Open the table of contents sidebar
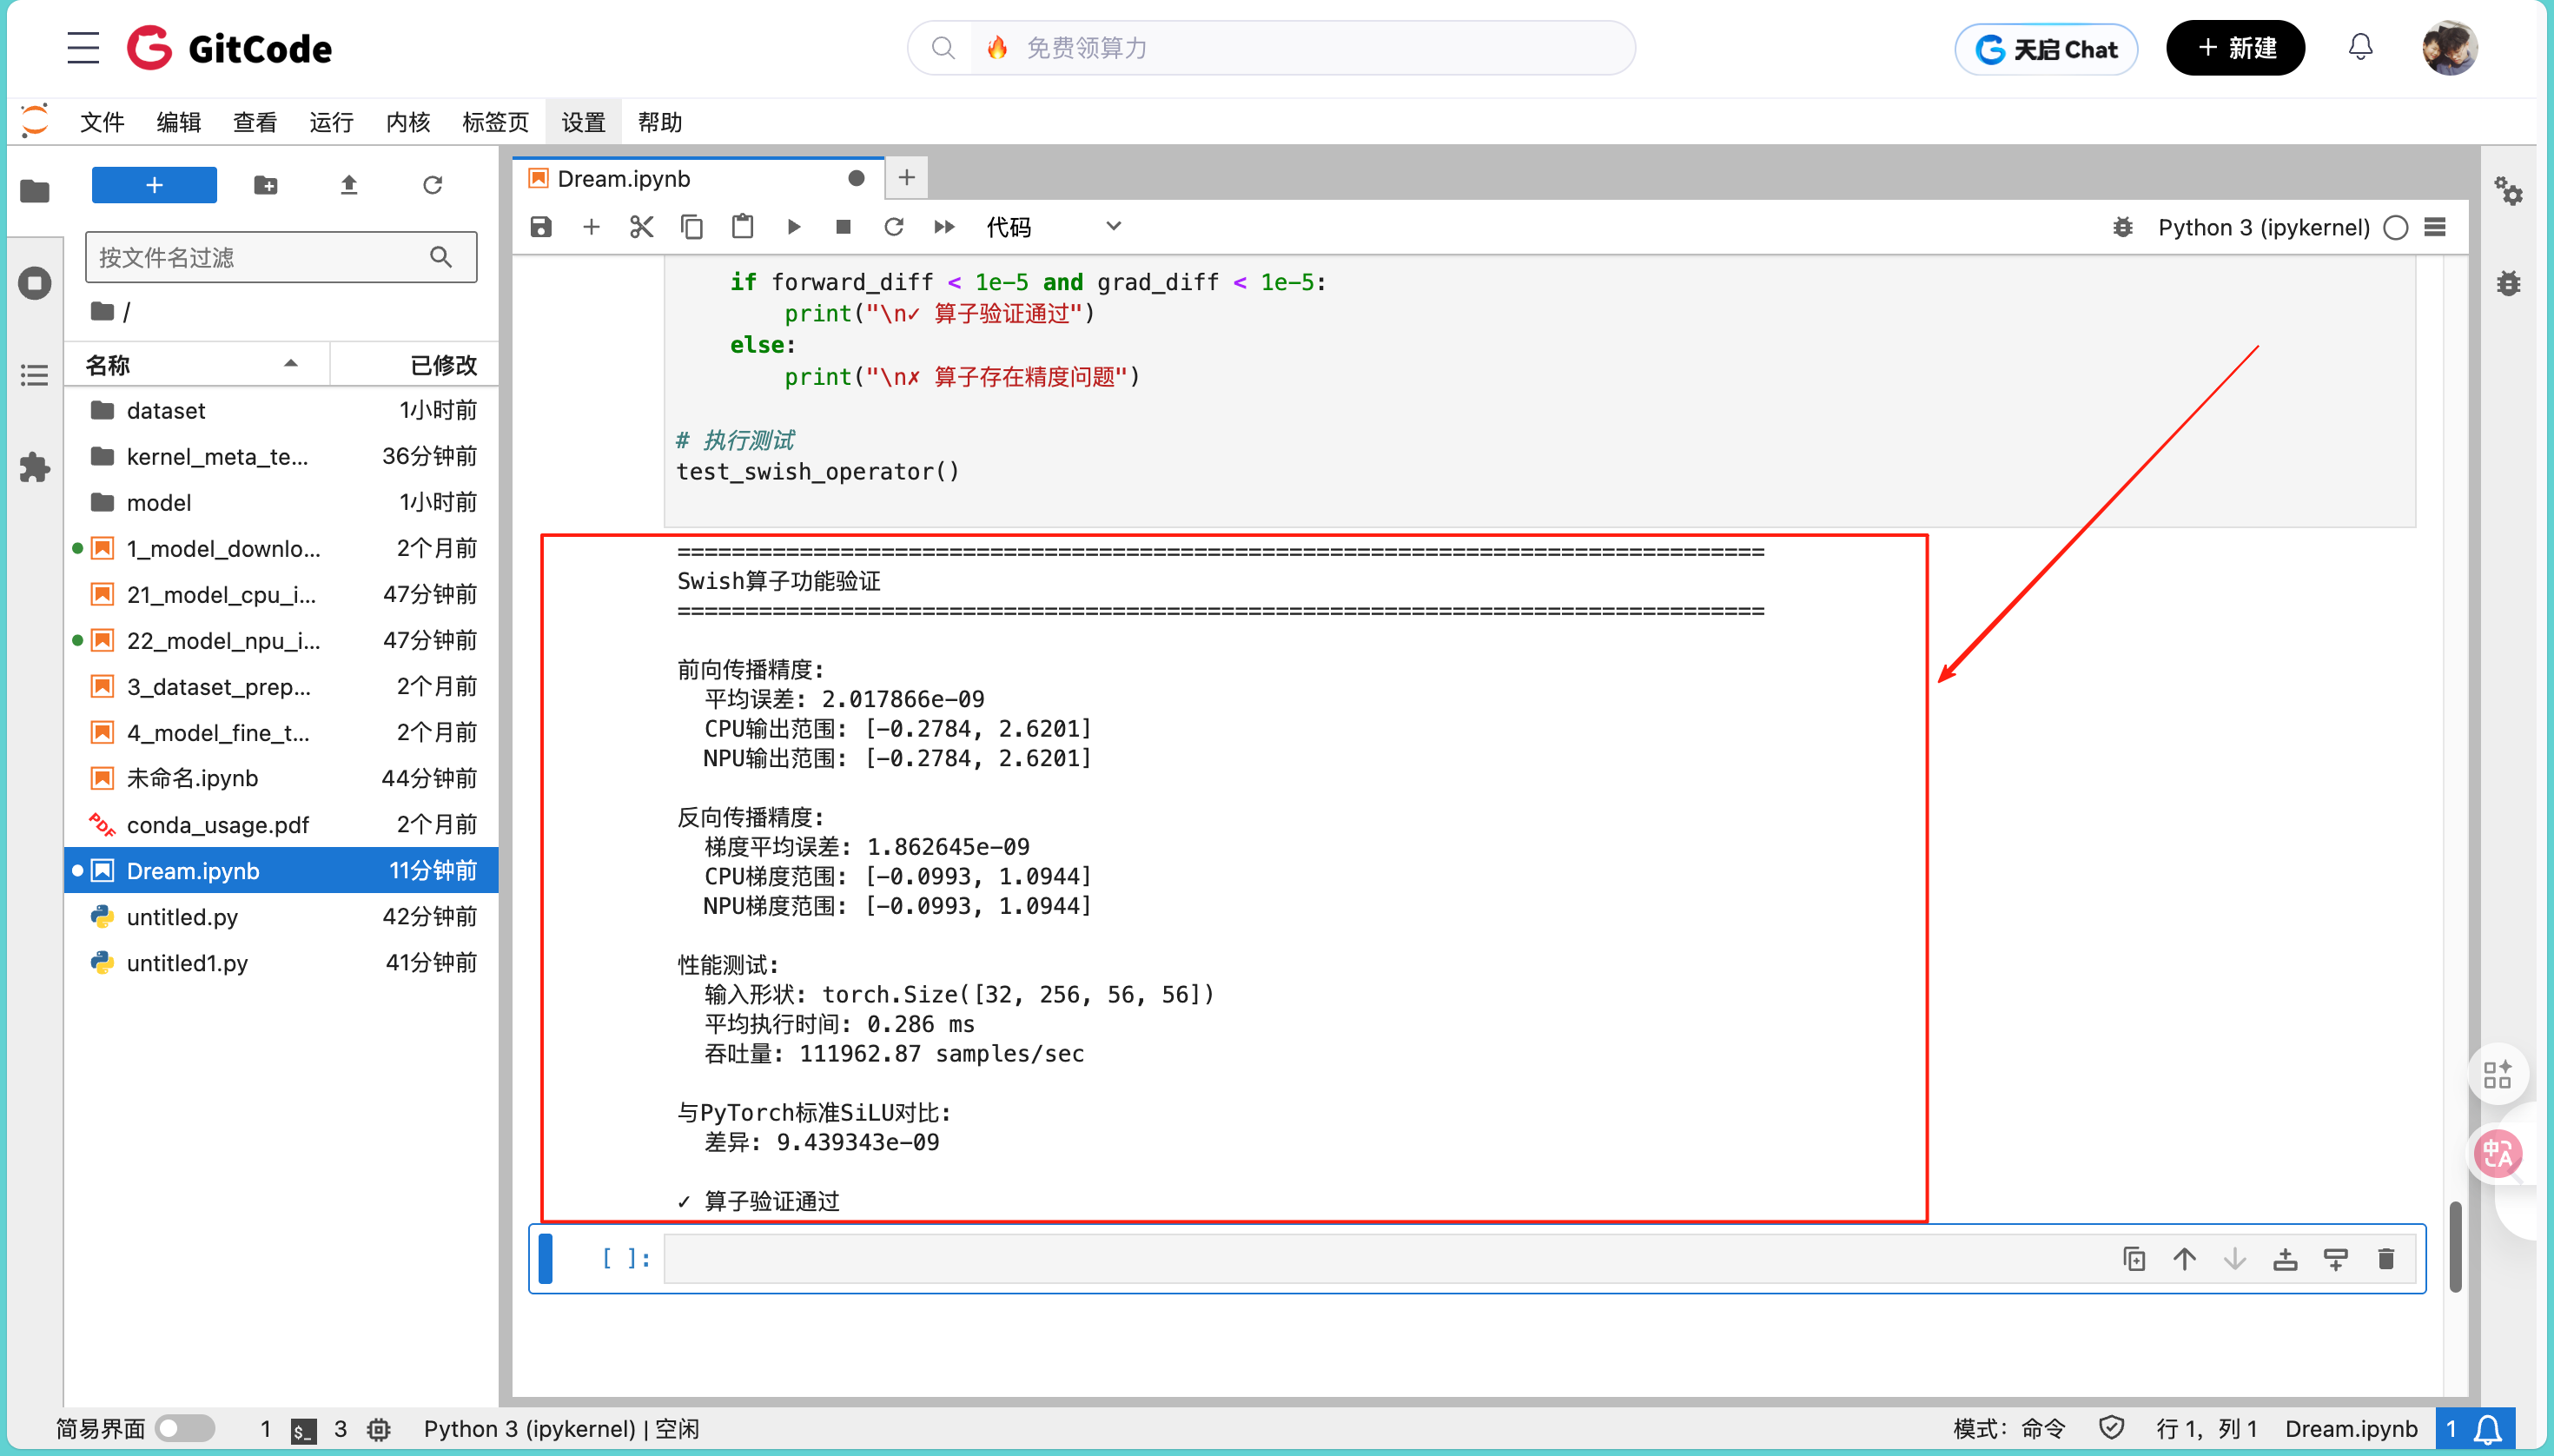 coord(35,375)
